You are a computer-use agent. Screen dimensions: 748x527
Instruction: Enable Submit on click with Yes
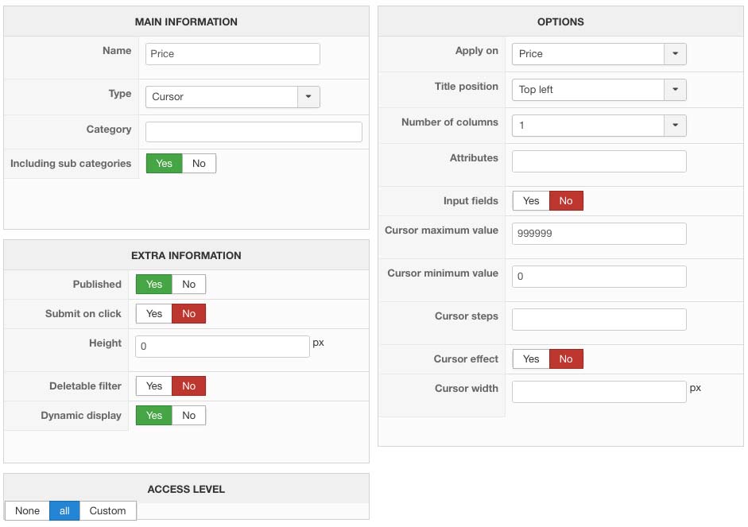pyautogui.click(x=154, y=314)
